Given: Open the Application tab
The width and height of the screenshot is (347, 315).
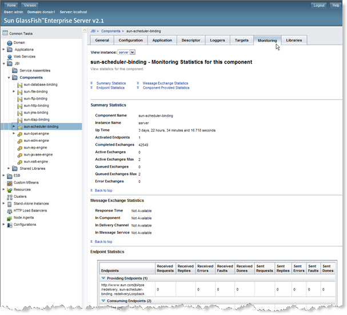Looking at the screenshot, I should point(162,40).
